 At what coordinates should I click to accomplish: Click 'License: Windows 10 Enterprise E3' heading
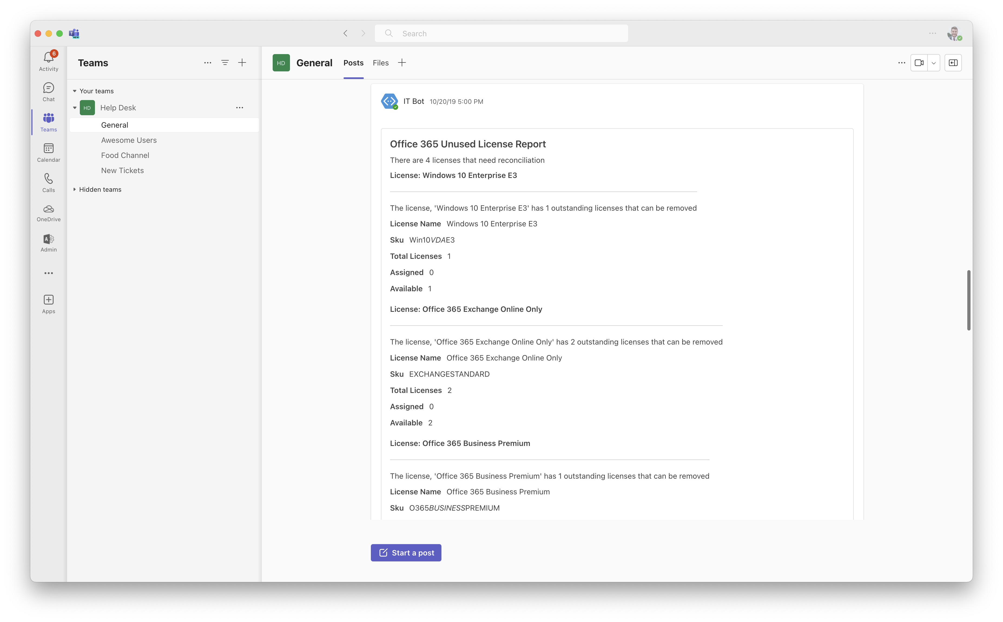click(x=453, y=176)
